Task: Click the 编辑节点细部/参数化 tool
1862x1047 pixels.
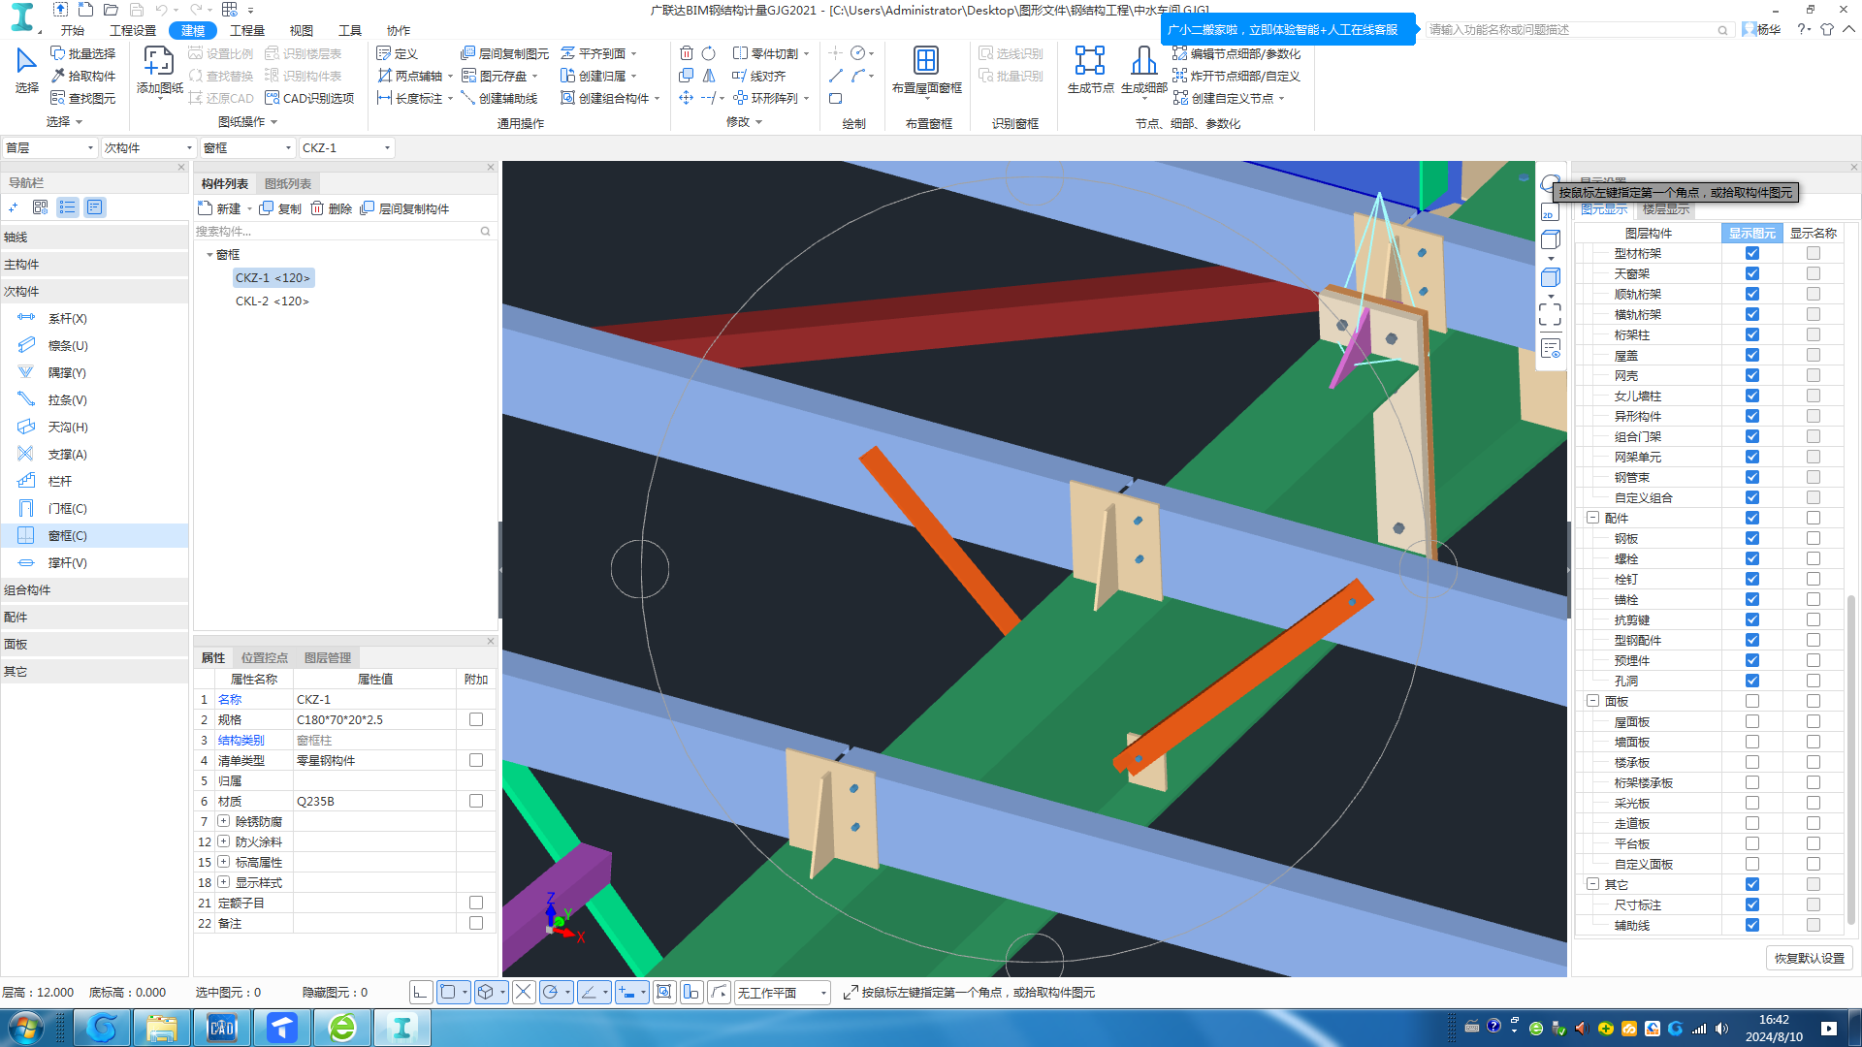Action: [x=1236, y=53]
